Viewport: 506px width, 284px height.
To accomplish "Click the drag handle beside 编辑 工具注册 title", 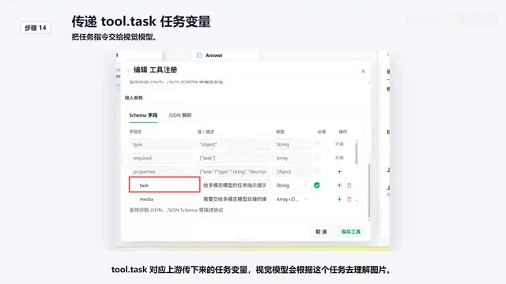I will pyautogui.click(x=127, y=70).
